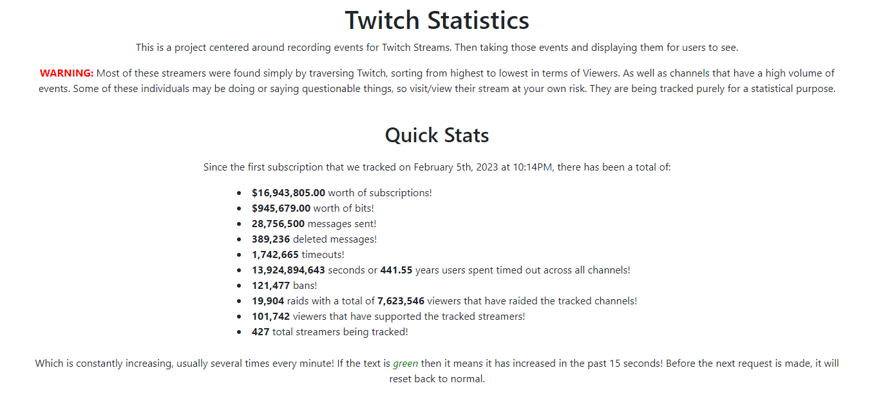
Task: Click the "1,742,665" timeouts count
Action: click(x=275, y=255)
